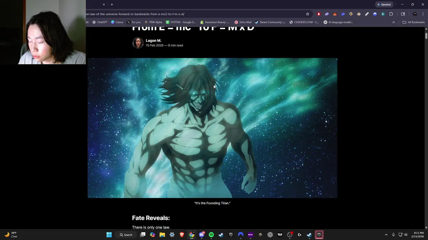428x240 pixels.
Task: Open the red hand blocker extension
Action: click(319, 14)
